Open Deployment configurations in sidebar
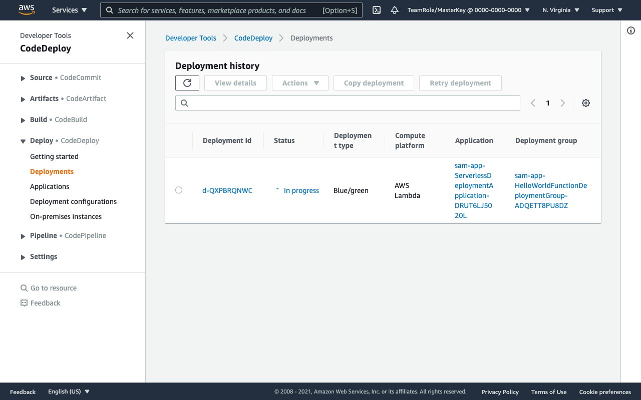Screen dimensions: 641x400 pos(73,201)
